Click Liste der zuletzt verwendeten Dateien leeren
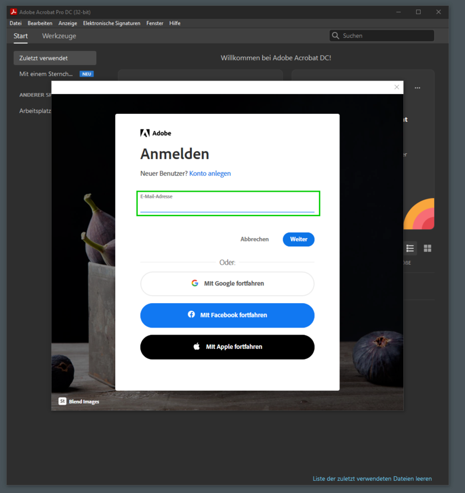This screenshot has height=493, width=465. 372,479
